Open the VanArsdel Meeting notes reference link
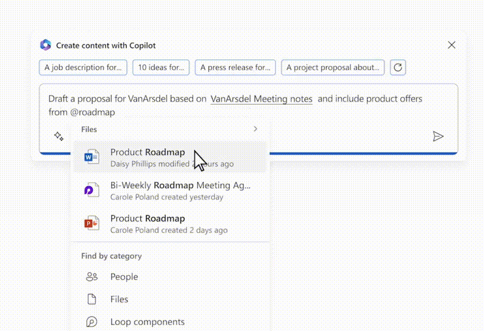 click(x=261, y=99)
